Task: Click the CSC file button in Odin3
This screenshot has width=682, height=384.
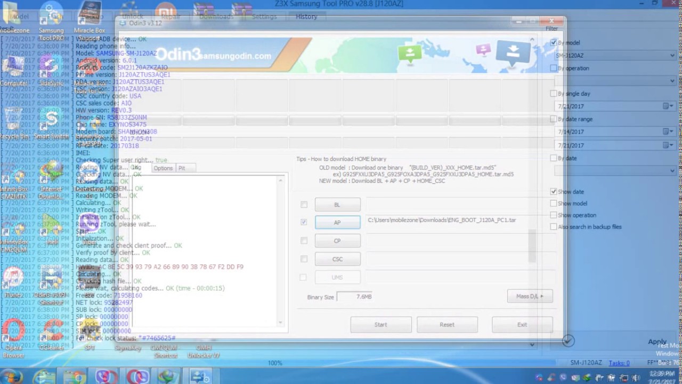Action: click(337, 259)
